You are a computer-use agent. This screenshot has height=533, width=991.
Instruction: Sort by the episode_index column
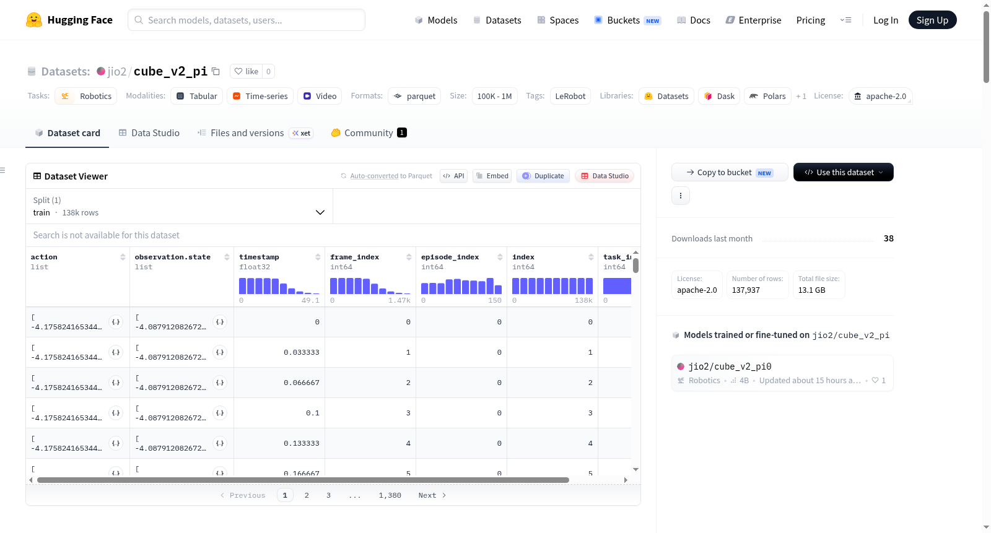(500, 257)
